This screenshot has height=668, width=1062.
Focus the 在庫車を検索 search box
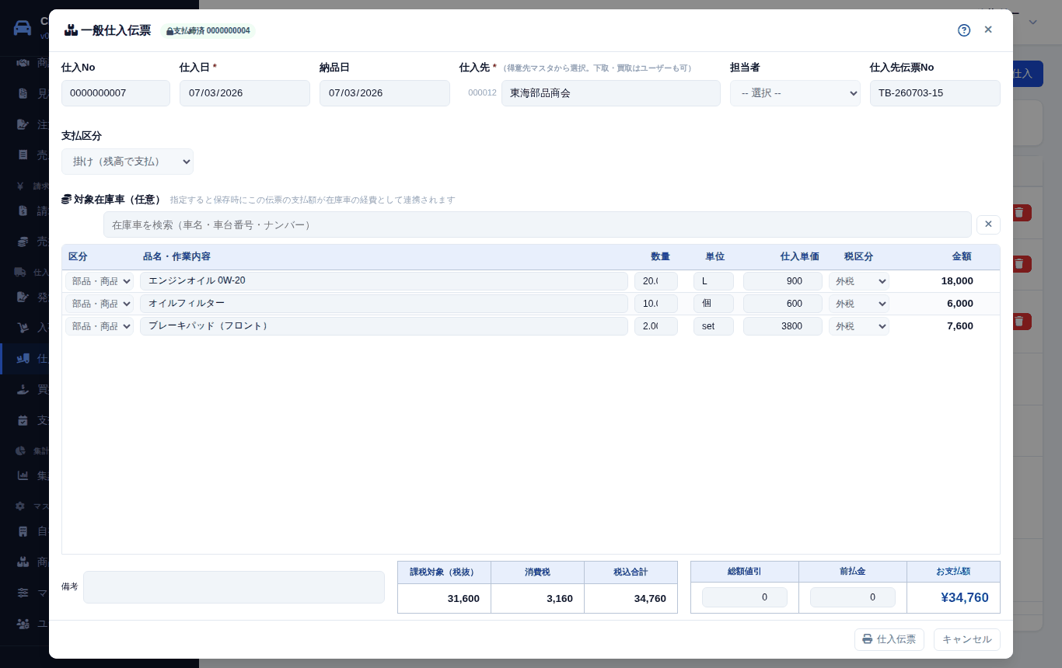tap(537, 224)
